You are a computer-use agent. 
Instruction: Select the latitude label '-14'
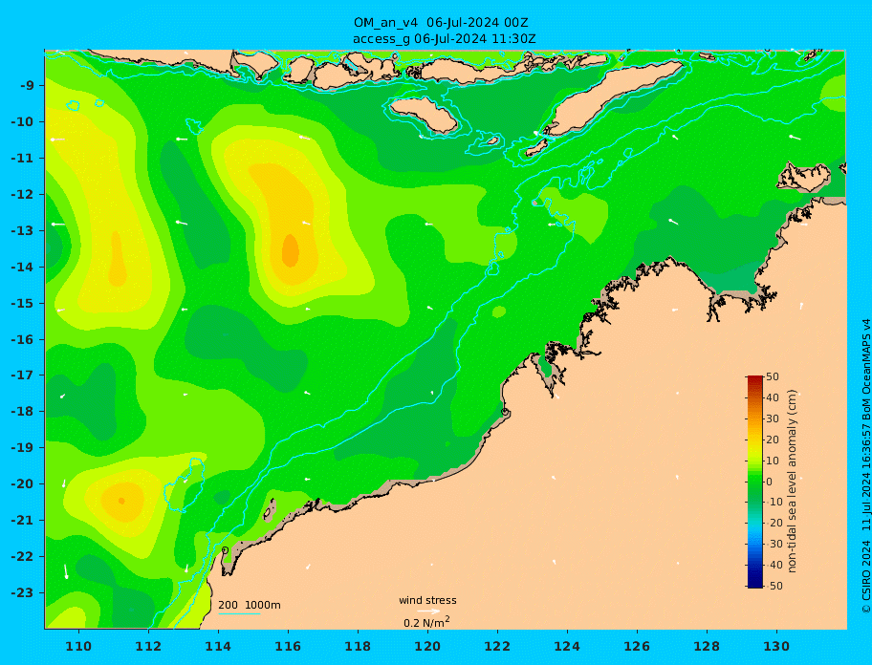point(23,268)
